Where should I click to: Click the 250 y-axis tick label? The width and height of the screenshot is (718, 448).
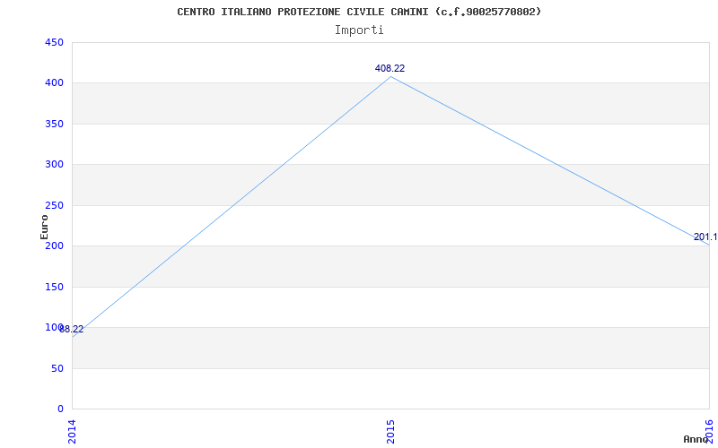click(x=54, y=205)
